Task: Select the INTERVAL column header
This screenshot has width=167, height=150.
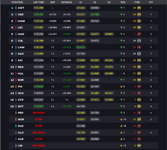Action: [67, 2]
